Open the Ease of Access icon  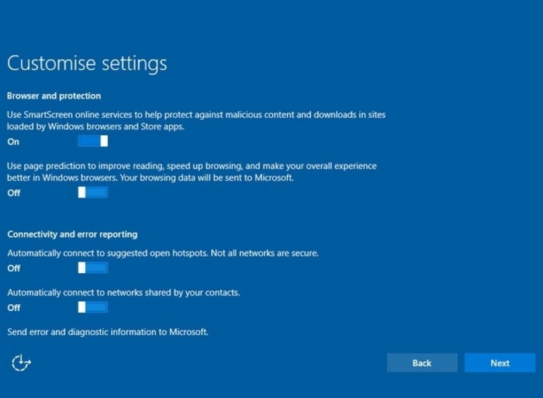(x=21, y=362)
